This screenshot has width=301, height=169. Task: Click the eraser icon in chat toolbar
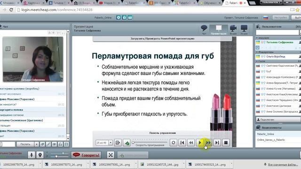point(42,144)
